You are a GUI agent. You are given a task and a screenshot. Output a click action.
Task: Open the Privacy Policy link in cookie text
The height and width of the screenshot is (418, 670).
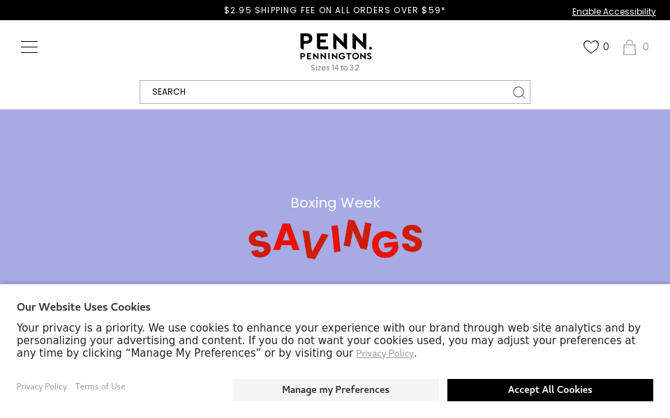(x=385, y=353)
